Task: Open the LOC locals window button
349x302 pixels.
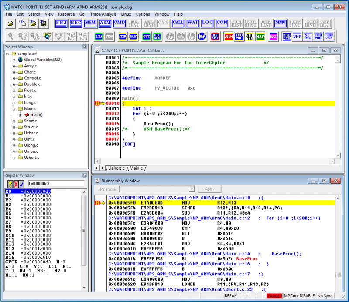Action: (x=207, y=23)
